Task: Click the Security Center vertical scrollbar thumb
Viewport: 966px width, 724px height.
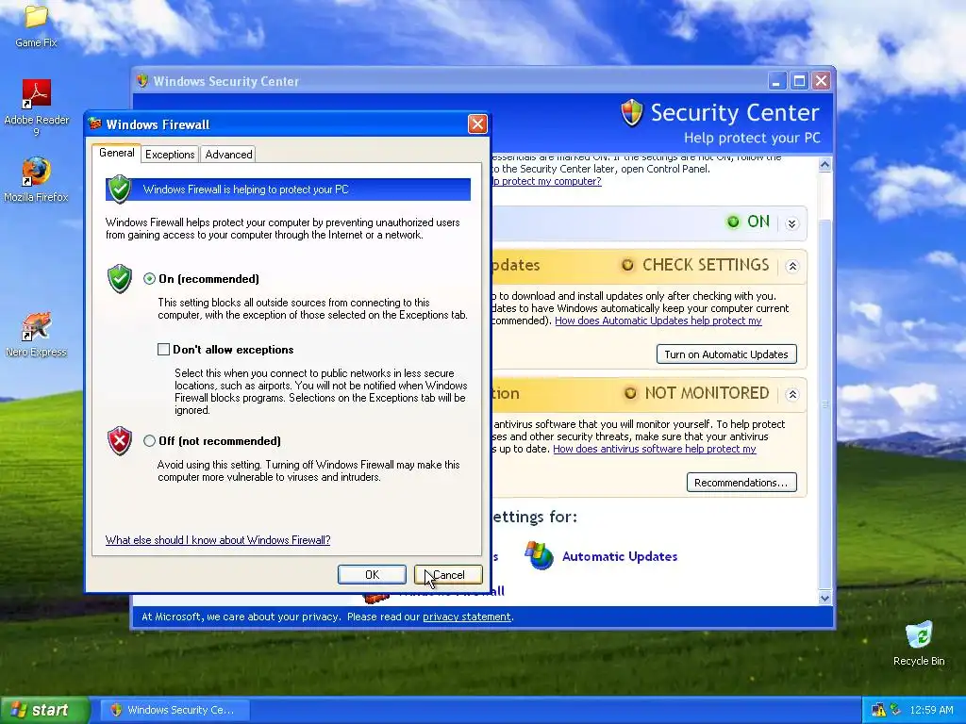Action: 824,403
